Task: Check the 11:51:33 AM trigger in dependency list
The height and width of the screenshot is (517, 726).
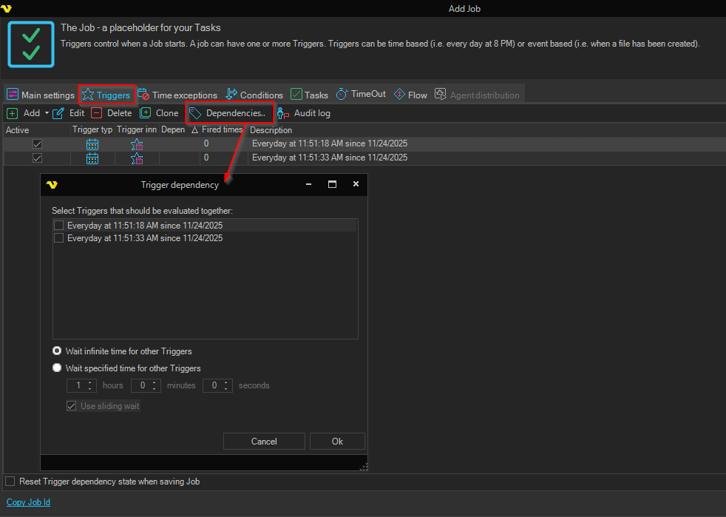Action: [59, 238]
